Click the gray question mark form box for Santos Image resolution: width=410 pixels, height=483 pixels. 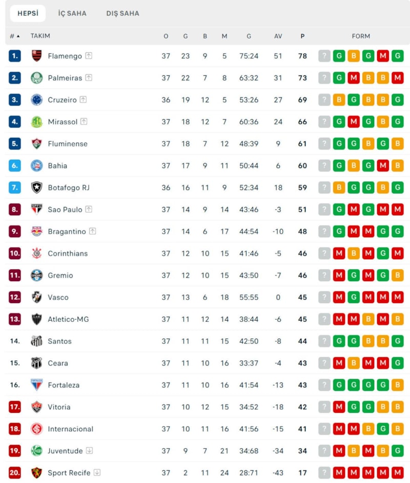pyautogui.click(x=324, y=341)
